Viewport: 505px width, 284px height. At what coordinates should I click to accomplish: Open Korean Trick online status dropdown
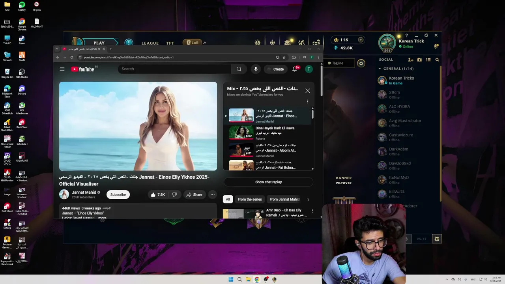coord(406,47)
